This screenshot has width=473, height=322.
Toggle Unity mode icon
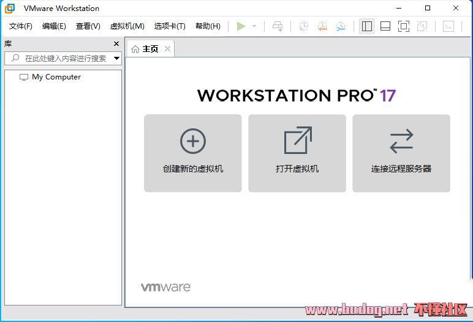click(422, 26)
